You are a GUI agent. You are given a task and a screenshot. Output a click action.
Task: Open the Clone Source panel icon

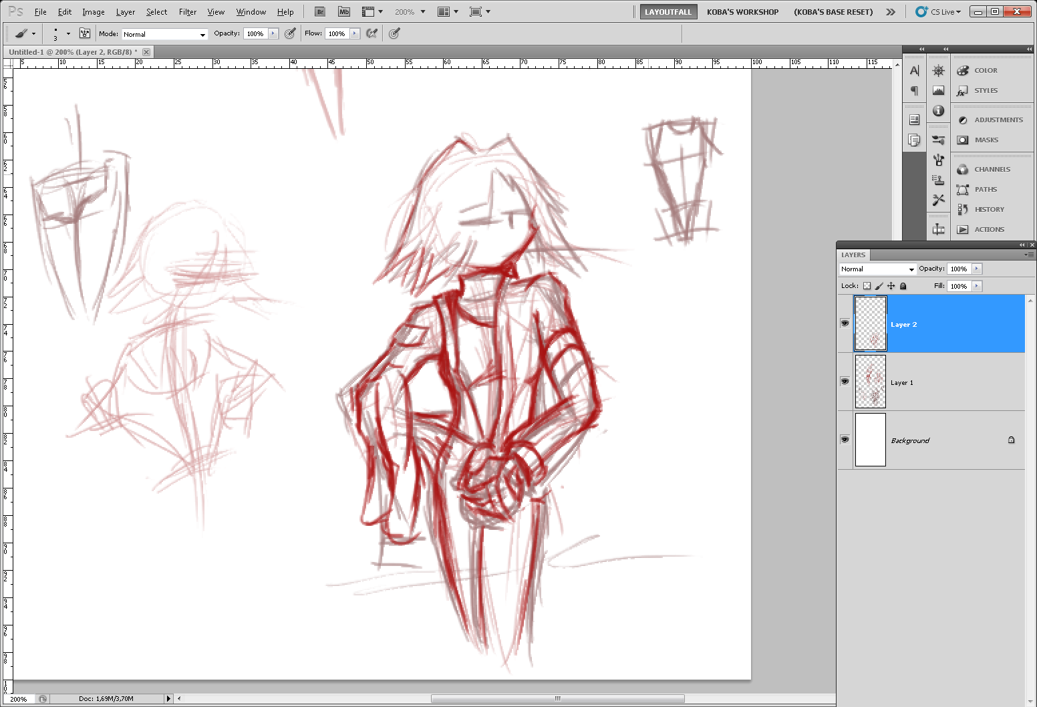(x=939, y=180)
